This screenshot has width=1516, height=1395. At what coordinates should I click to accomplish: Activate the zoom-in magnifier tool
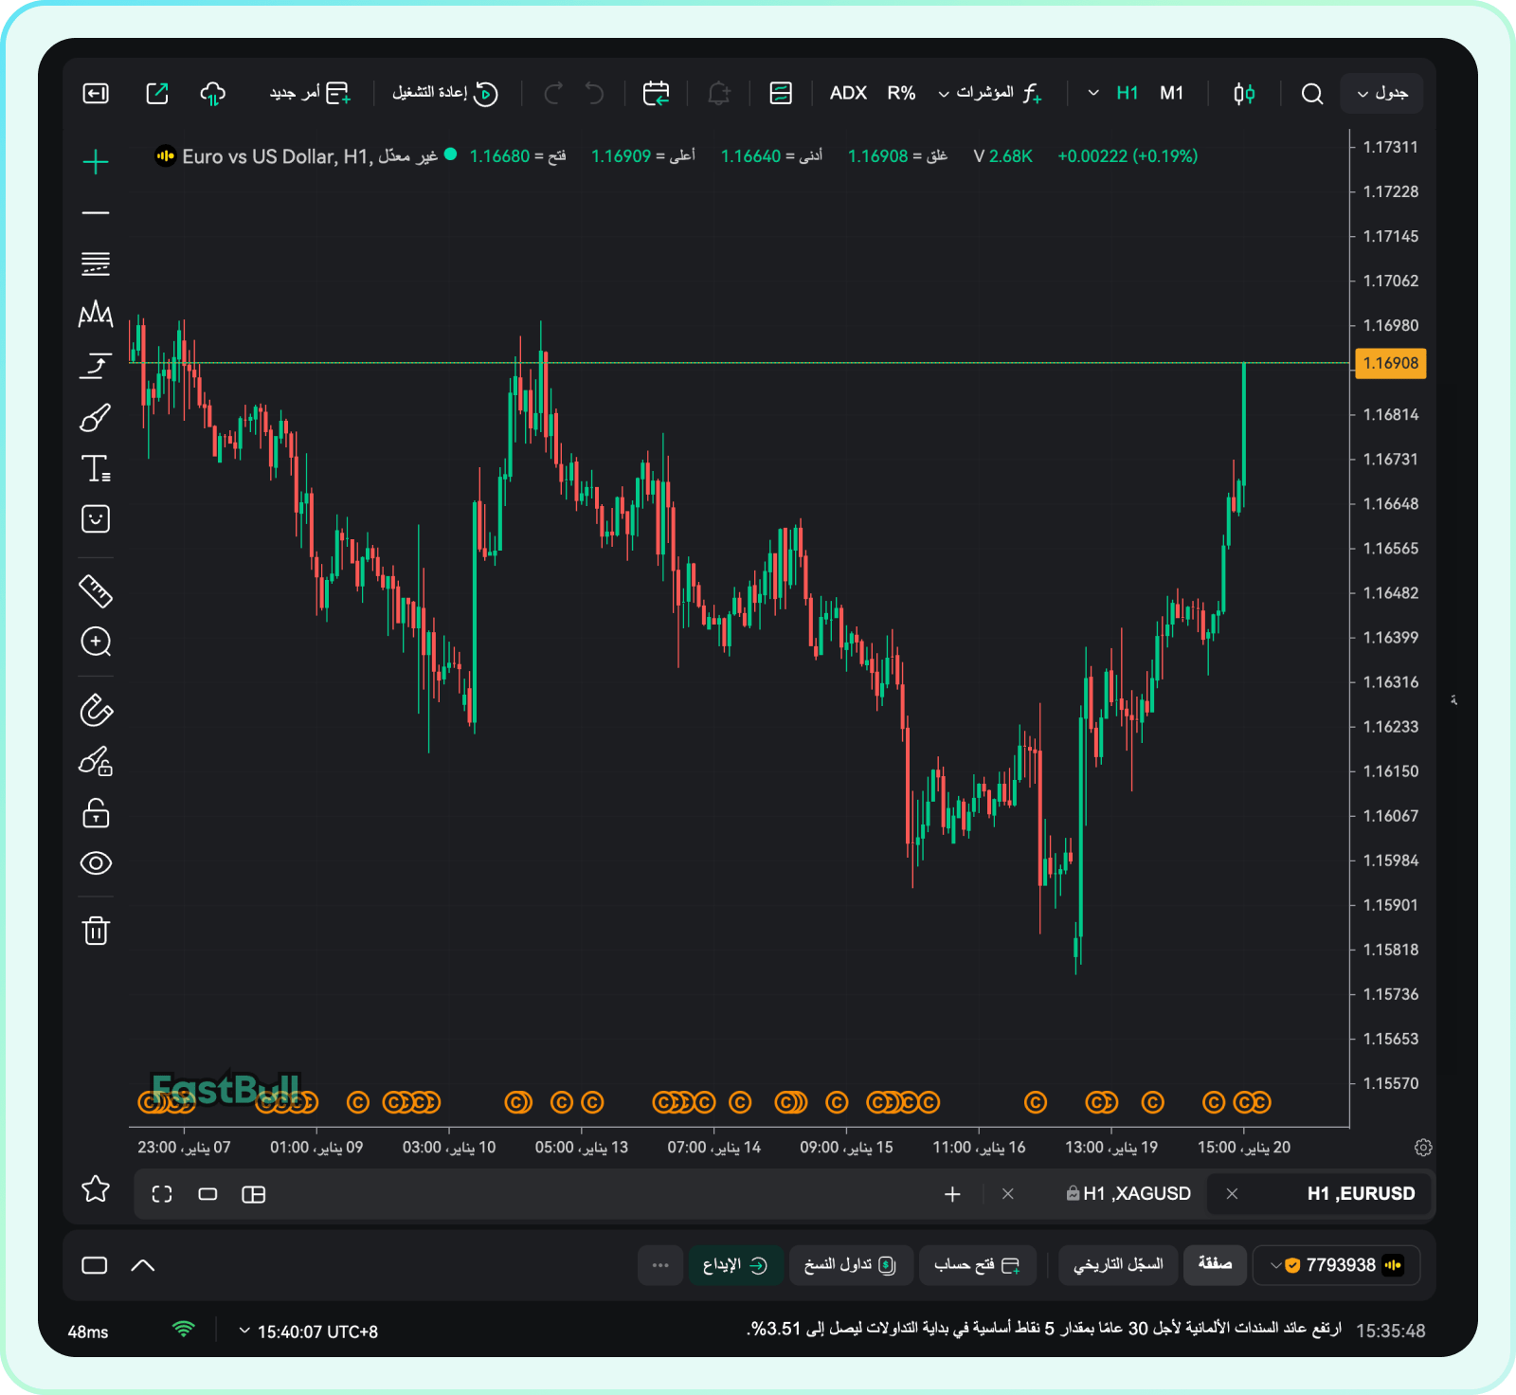pyautogui.click(x=96, y=642)
